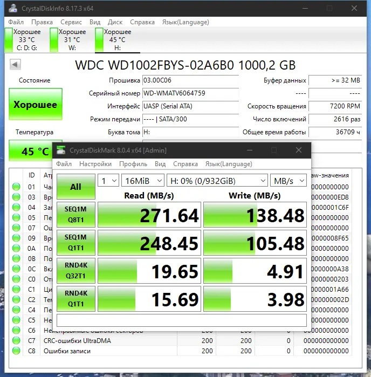
Task: Click the status circle for attribute C4
Action: pos(16,310)
